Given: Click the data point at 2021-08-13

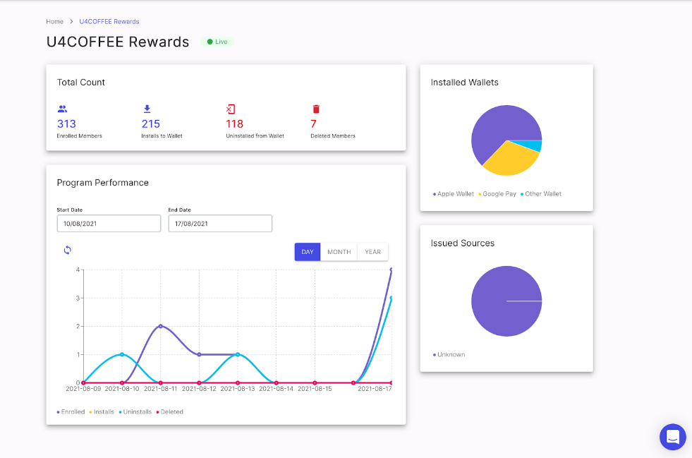Looking at the screenshot, I should 238,355.
